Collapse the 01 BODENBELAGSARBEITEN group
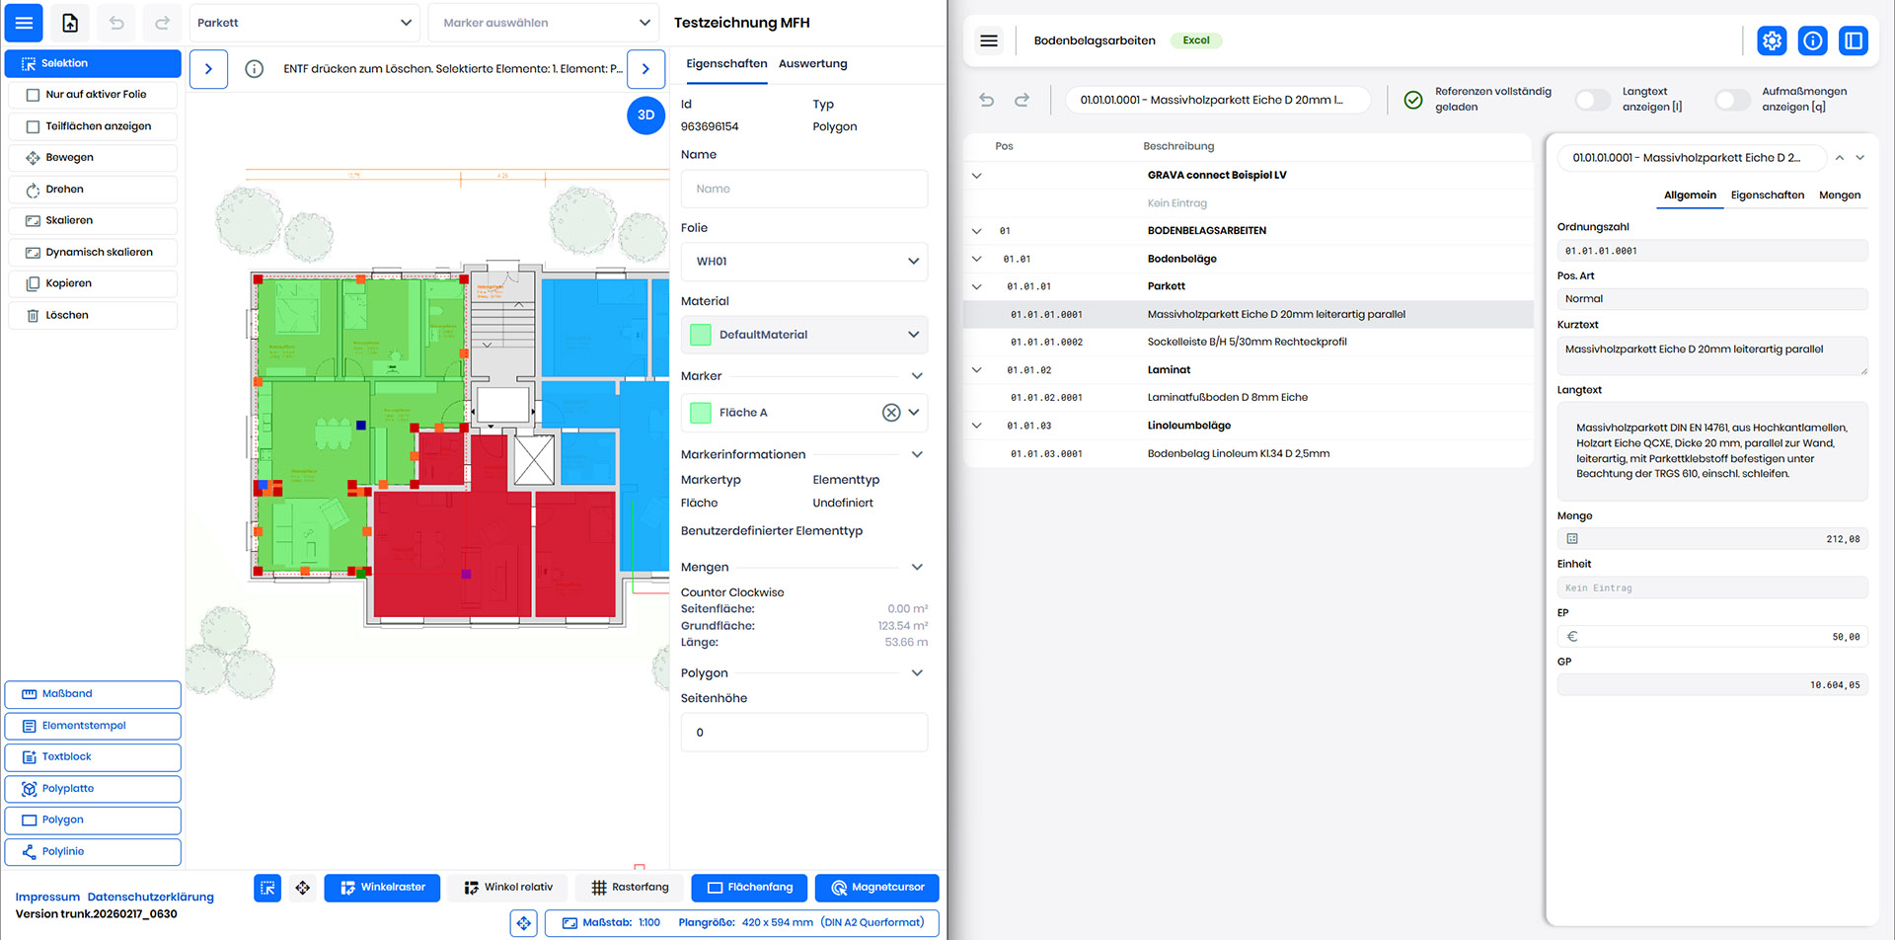Viewport: 1895px width, 940px height. [977, 231]
